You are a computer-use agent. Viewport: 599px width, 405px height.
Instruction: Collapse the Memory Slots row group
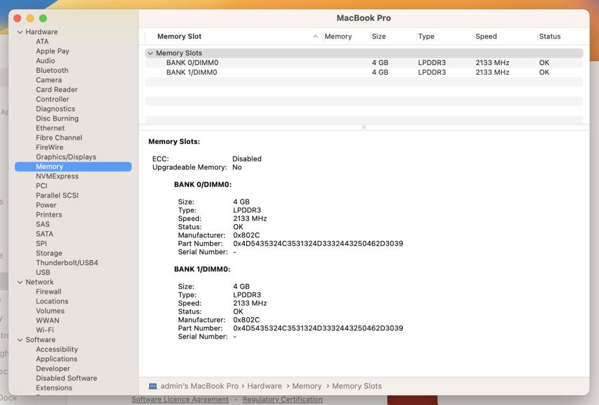point(151,53)
